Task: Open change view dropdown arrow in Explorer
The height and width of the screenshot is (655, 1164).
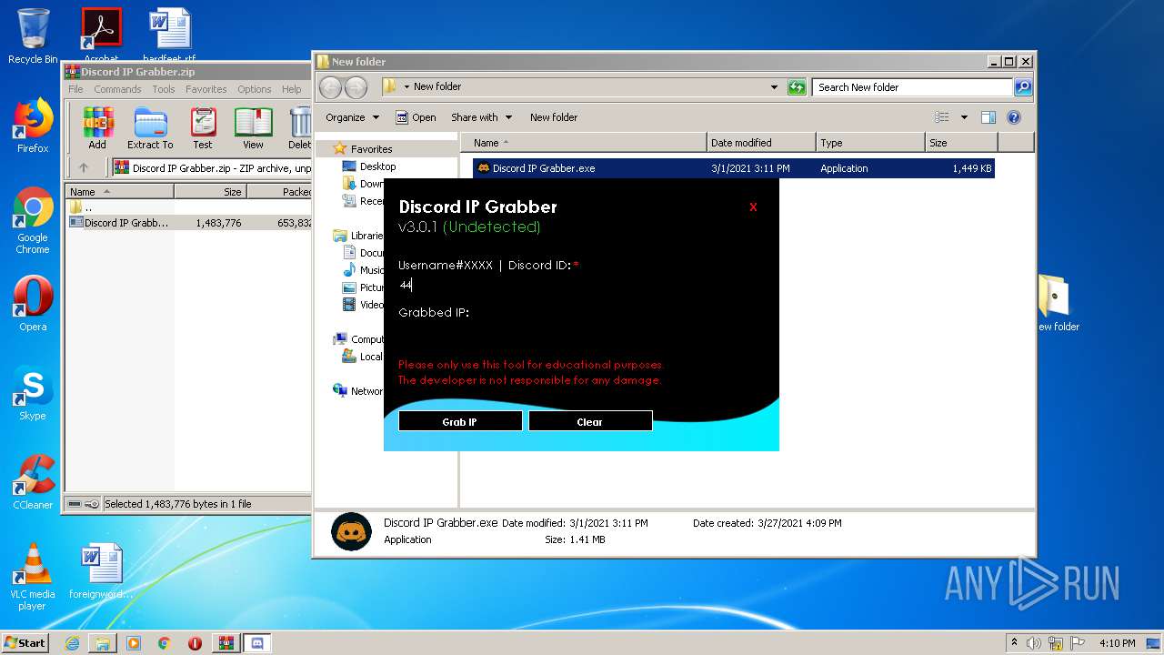Action: click(x=964, y=117)
